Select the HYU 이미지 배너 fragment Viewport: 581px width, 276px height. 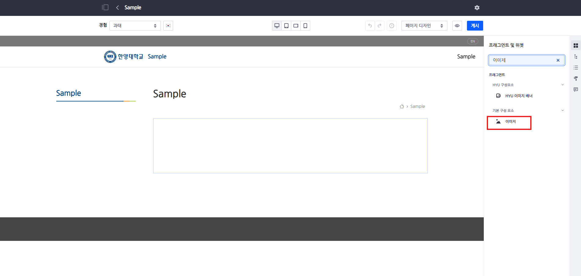tap(519, 96)
